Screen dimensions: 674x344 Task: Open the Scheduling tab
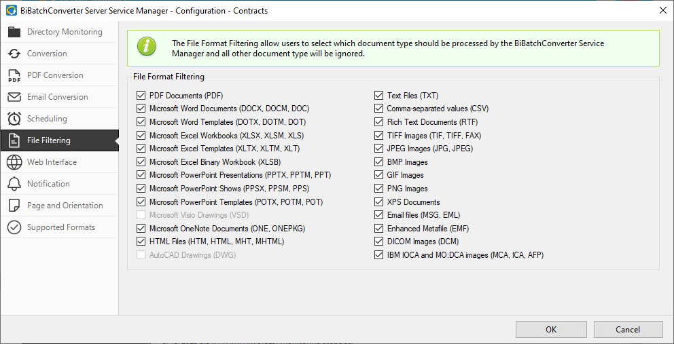[x=59, y=119]
